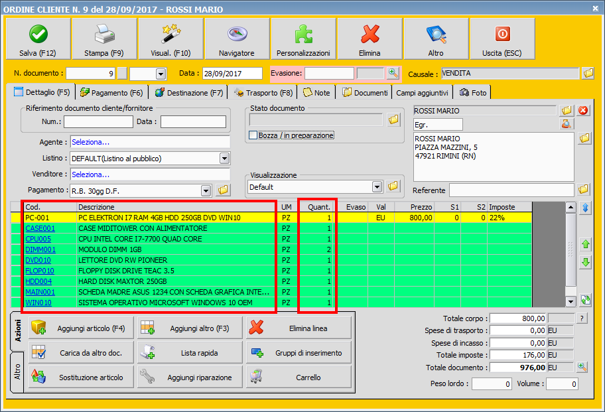Expand the dropdown next to N. documento

pyautogui.click(x=161, y=74)
